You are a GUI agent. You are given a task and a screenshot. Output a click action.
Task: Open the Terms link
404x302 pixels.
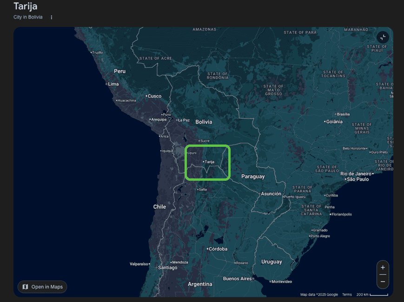[x=347, y=295]
